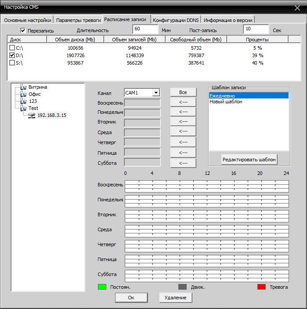Click the Офис group icon in tree
307x309 pixels.
pos(23,94)
